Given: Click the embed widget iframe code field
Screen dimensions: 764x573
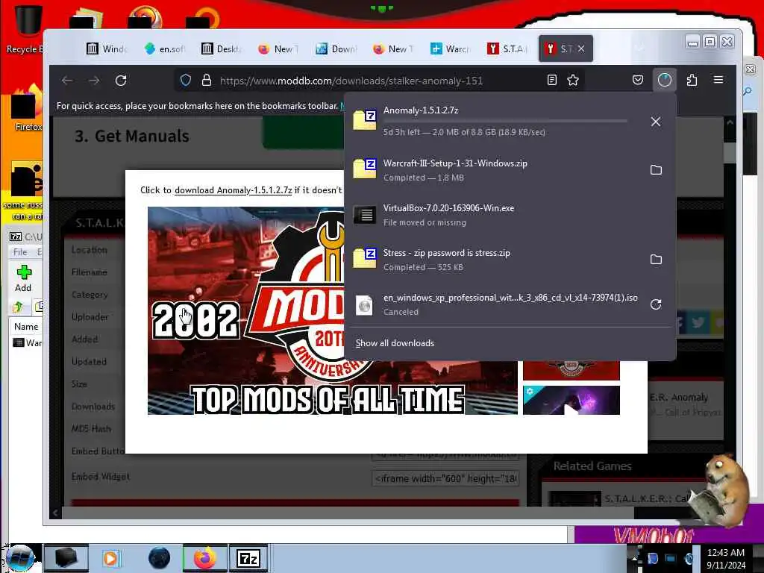Looking at the screenshot, I should pyautogui.click(x=445, y=478).
